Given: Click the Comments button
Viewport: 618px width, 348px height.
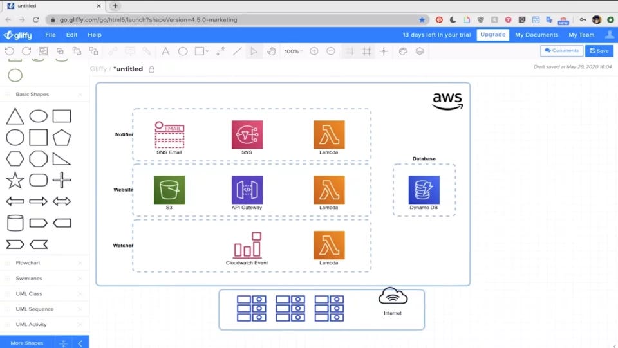Looking at the screenshot, I should coord(561,51).
